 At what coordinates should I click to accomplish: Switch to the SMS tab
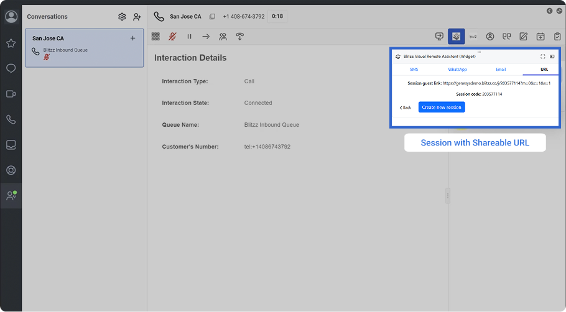pos(414,69)
